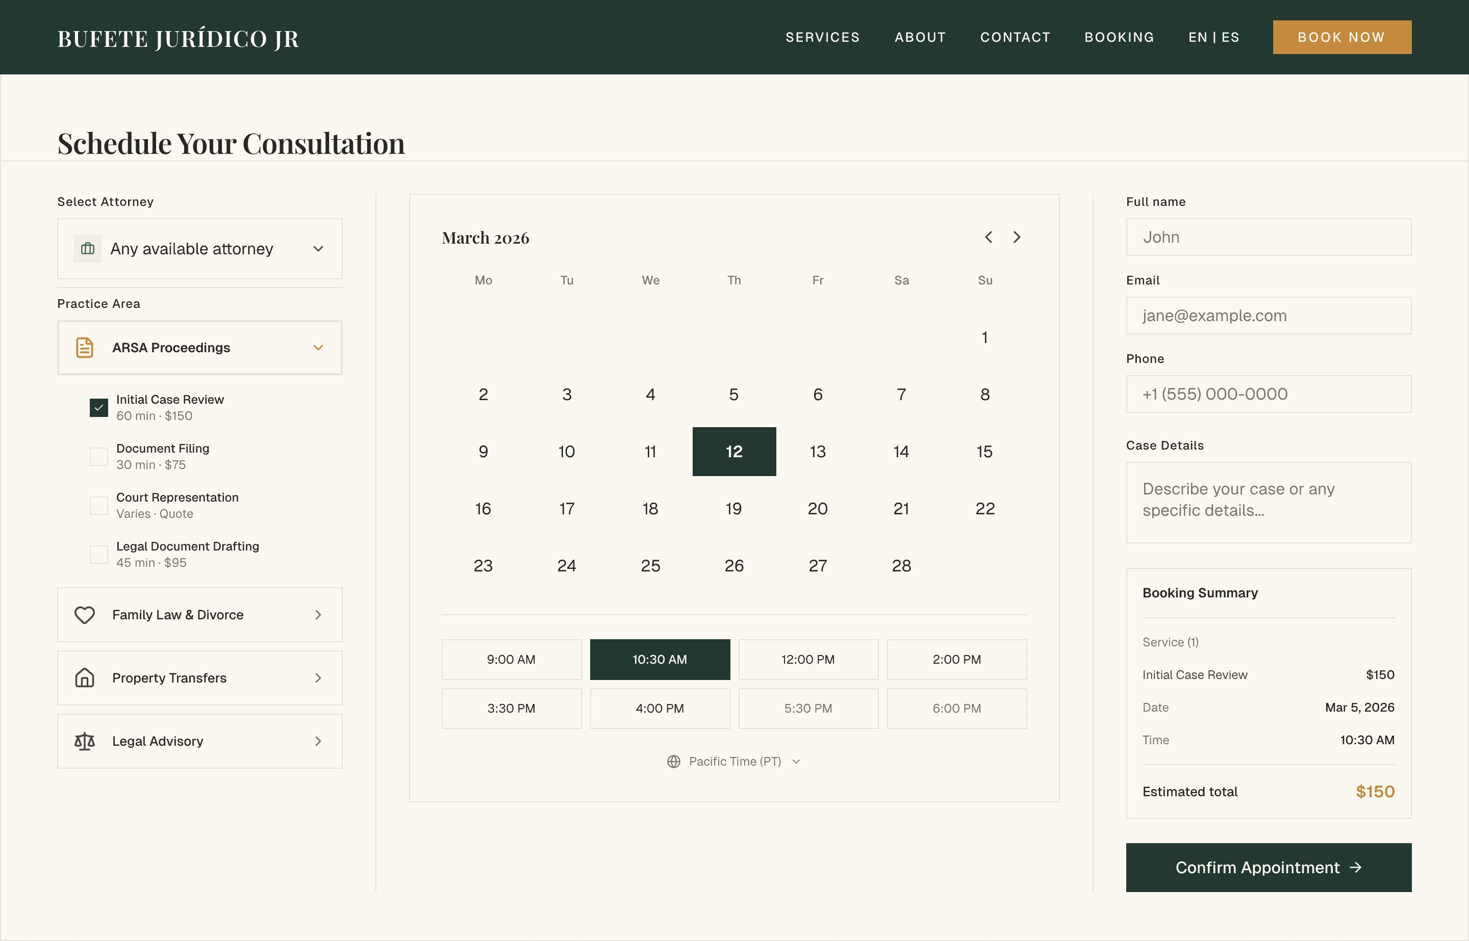The image size is (1469, 941).
Task: Select the 10:30 AM time slot
Action: (x=660, y=659)
